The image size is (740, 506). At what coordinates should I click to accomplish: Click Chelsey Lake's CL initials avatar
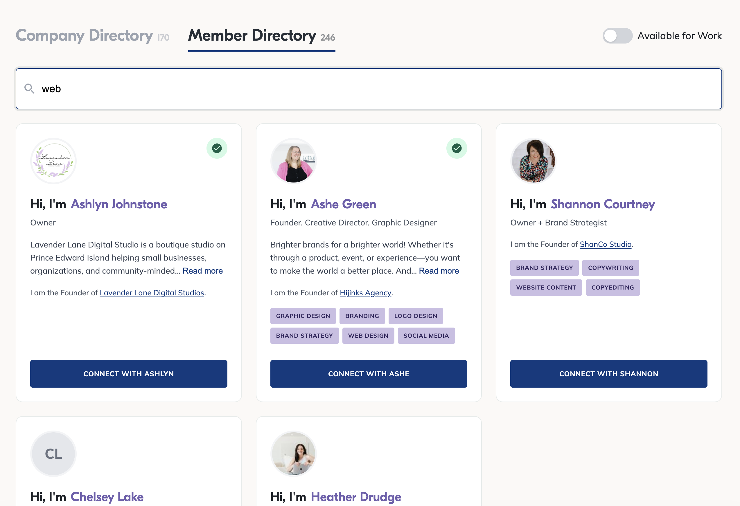53,454
